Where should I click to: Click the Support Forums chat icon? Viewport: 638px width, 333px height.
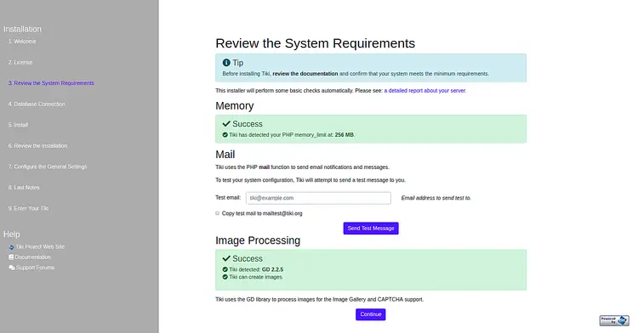12,268
